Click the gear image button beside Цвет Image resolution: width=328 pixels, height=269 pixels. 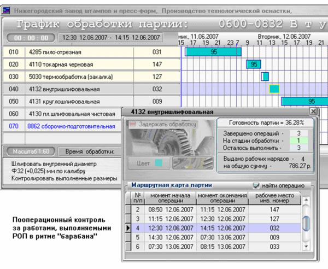193,163
